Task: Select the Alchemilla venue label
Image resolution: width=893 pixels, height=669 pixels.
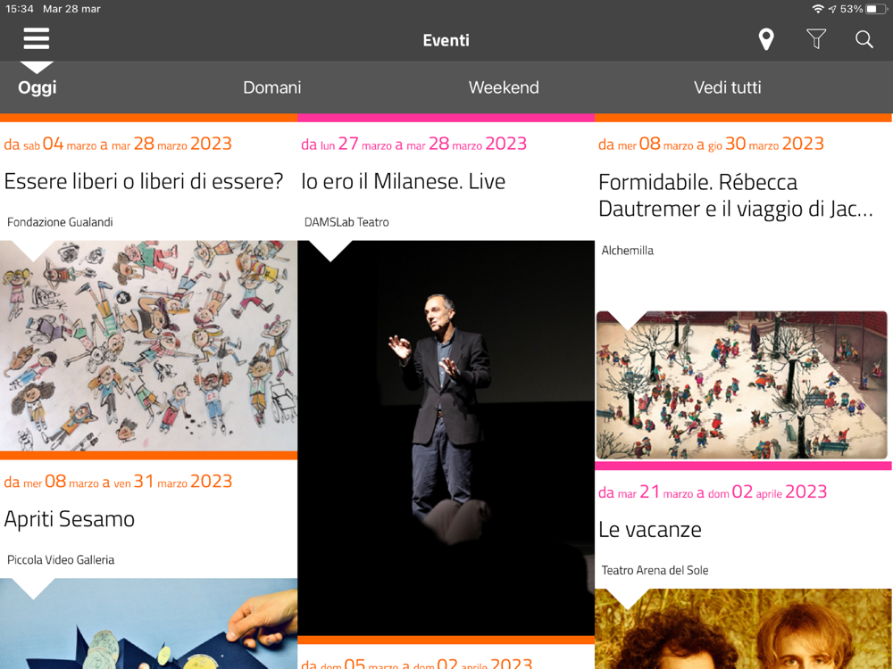Action: (x=627, y=251)
